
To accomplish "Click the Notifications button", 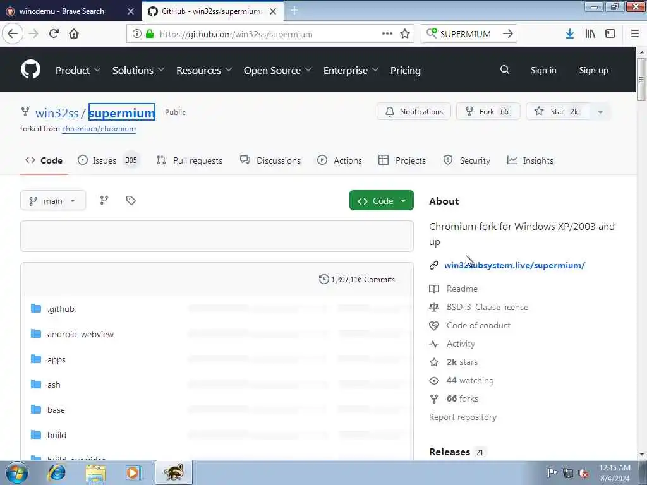I will (414, 112).
